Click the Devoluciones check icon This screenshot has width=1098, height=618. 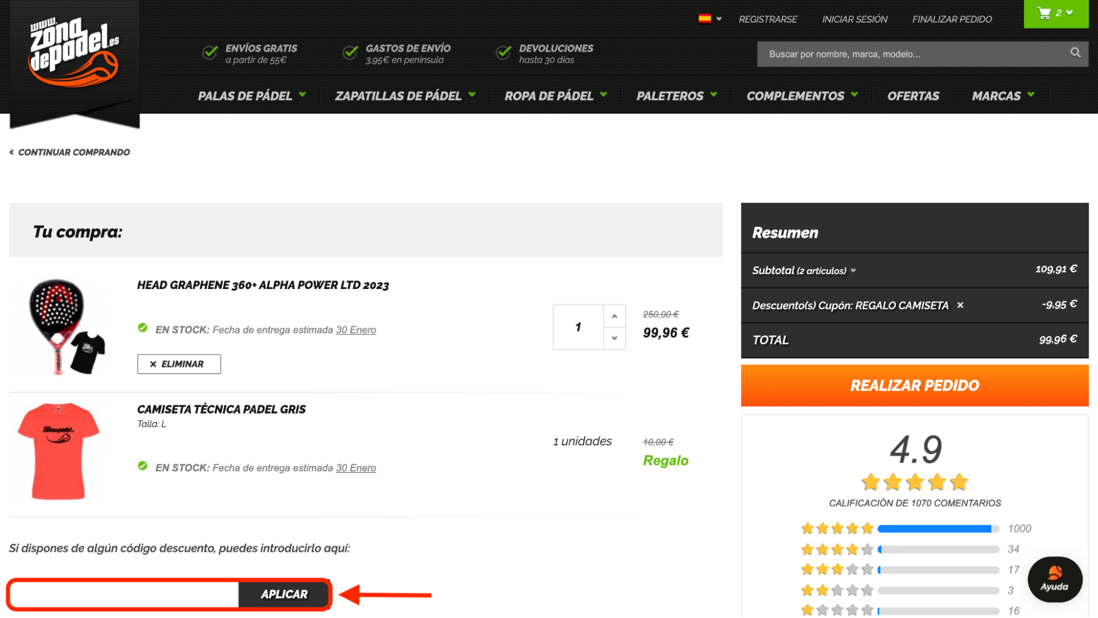503,53
